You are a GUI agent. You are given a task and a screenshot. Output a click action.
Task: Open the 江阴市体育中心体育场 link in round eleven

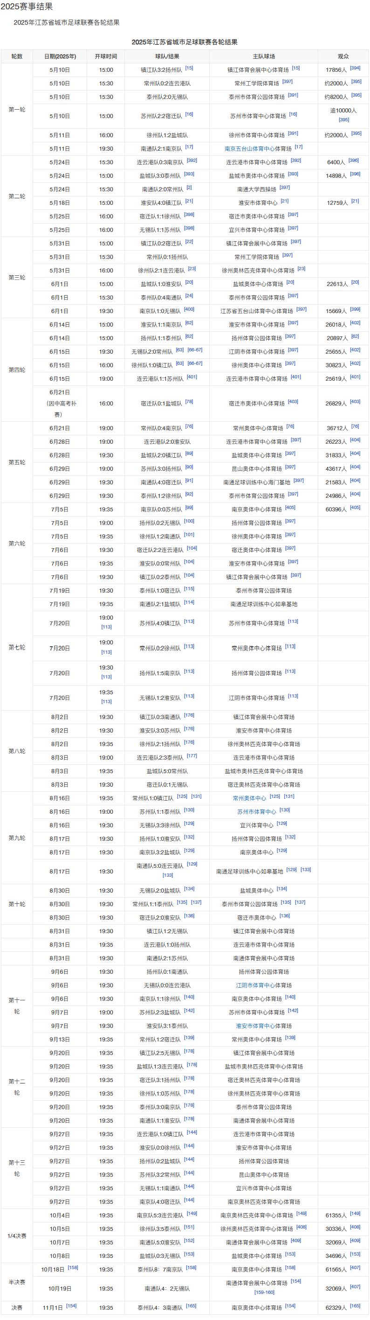coord(264,985)
